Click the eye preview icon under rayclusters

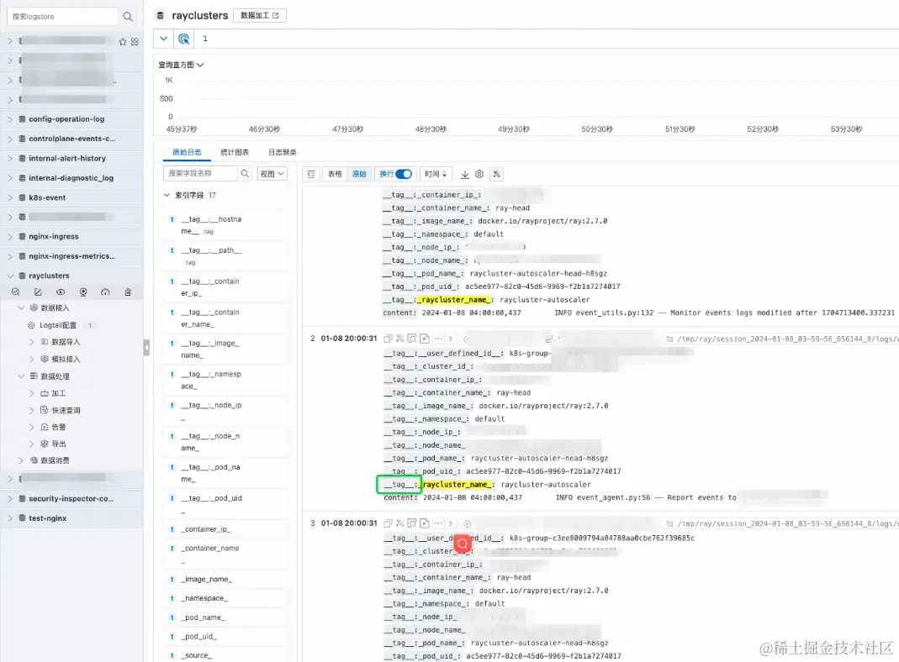[61, 292]
